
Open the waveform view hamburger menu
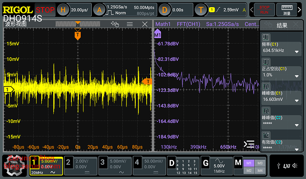coord(130,24)
